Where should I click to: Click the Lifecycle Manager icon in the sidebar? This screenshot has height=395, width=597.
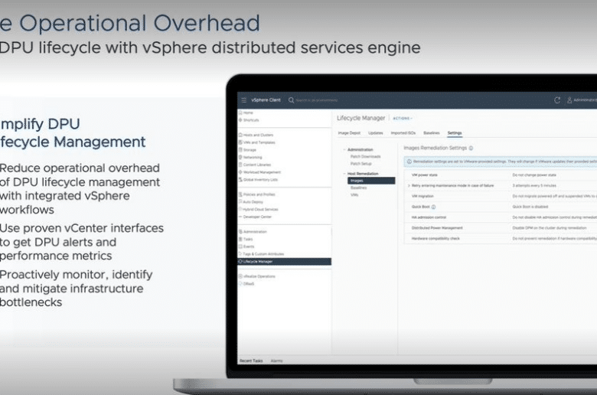point(240,261)
